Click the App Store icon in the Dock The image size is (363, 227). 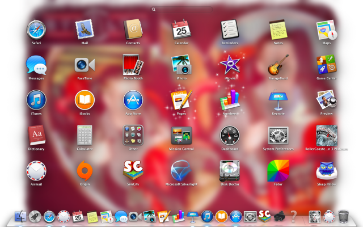[x=236, y=217]
